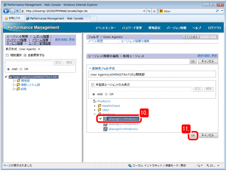Expand the HealthCheck folder
This screenshot has width=227, height=171.
95,106
